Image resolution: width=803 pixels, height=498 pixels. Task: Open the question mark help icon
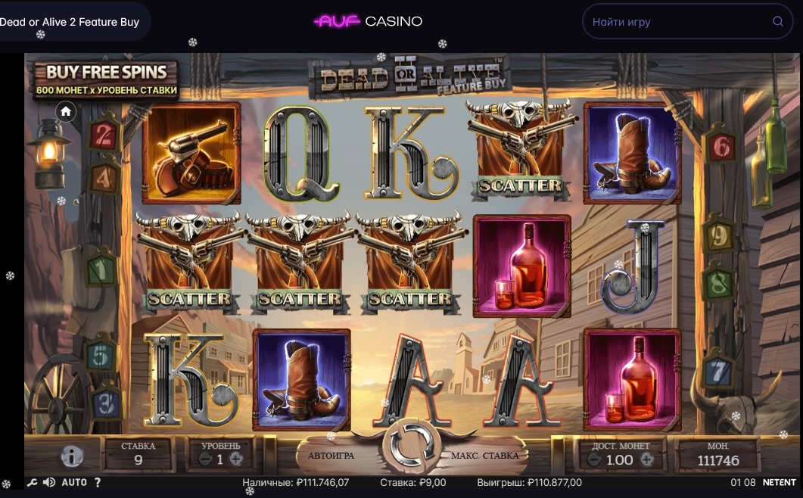[98, 482]
